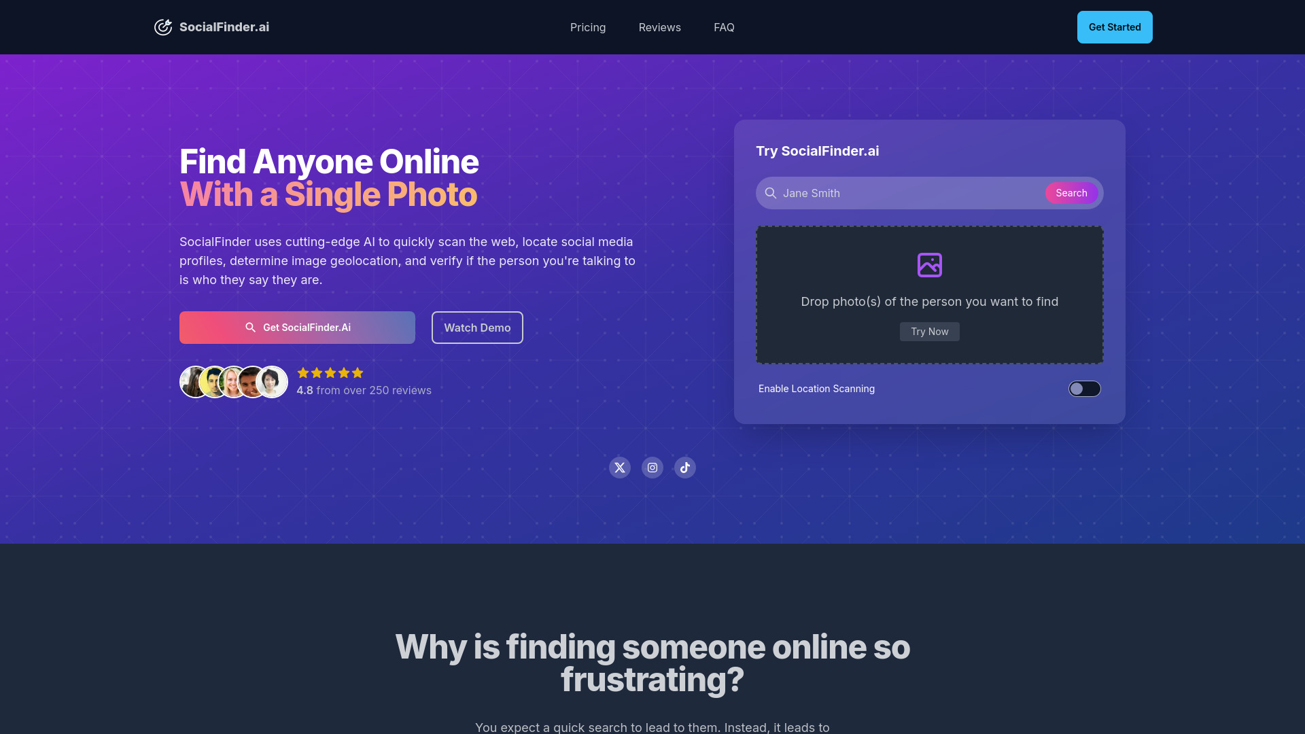
Task: Click the TikTok social media icon
Action: pyautogui.click(x=684, y=467)
